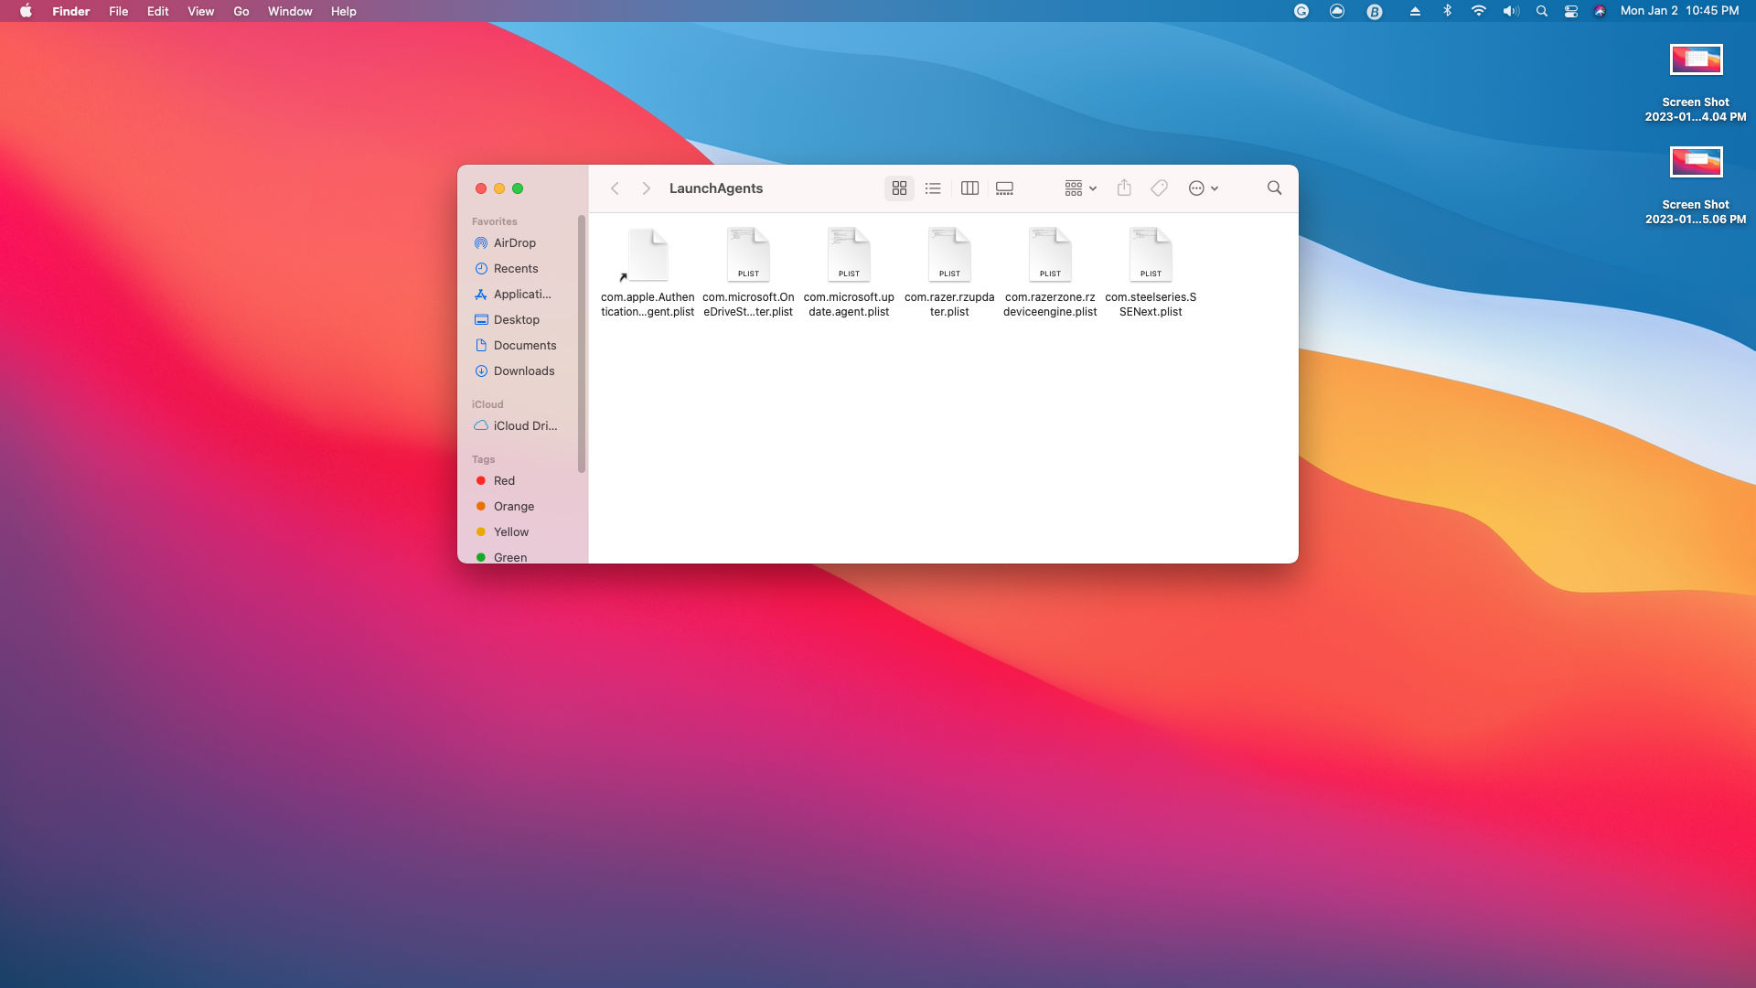Viewport: 1756px width, 988px height.
Task: Click the Share toolbar icon
Action: [x=1124, y=188]
